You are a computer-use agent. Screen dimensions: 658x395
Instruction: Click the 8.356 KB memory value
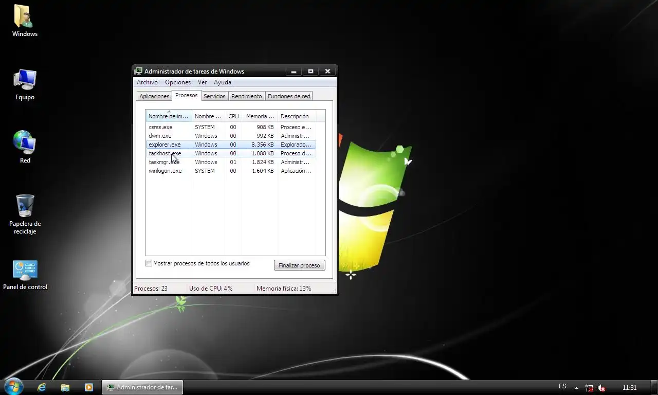[x=263, y=145]
